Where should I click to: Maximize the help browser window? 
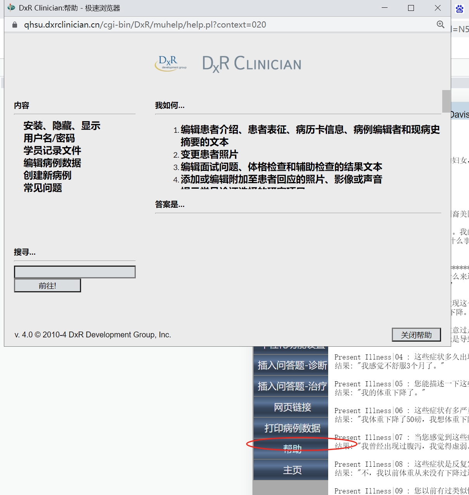tap(411, 8)
